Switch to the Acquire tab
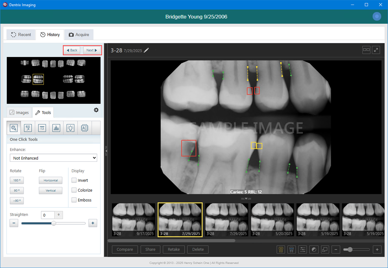The width and height of the screenshot is (388, 268). click(x=79, y=35)
